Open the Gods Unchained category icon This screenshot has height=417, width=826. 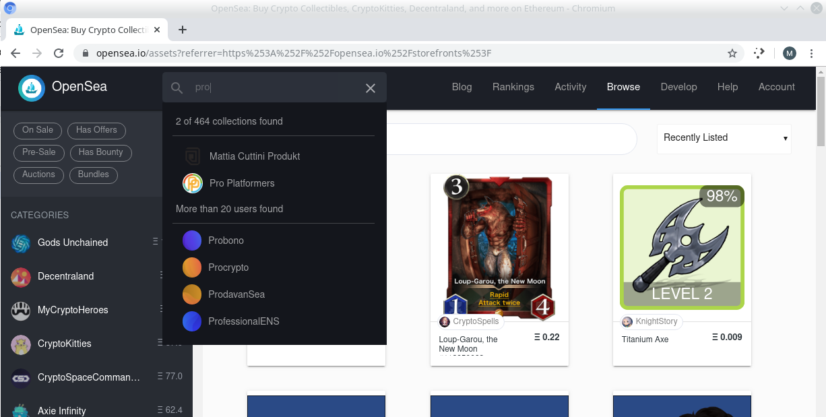21,243
